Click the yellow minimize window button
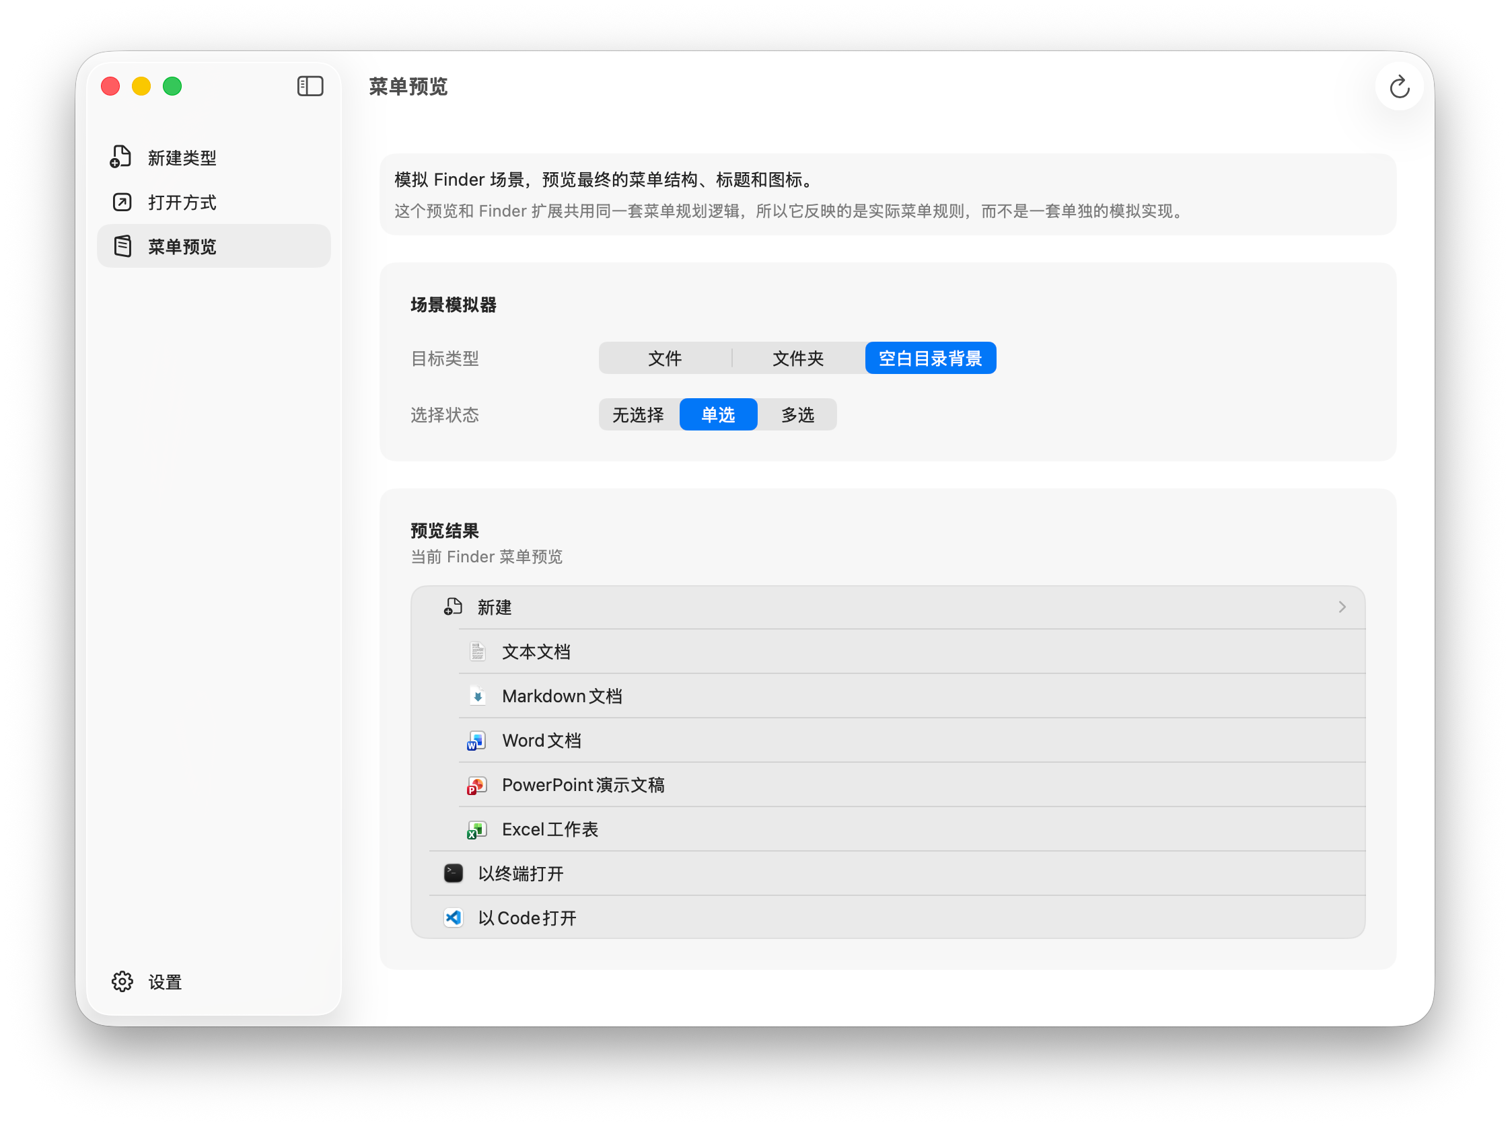Viewport: 1510px width, 1126px height. (141, 87)
